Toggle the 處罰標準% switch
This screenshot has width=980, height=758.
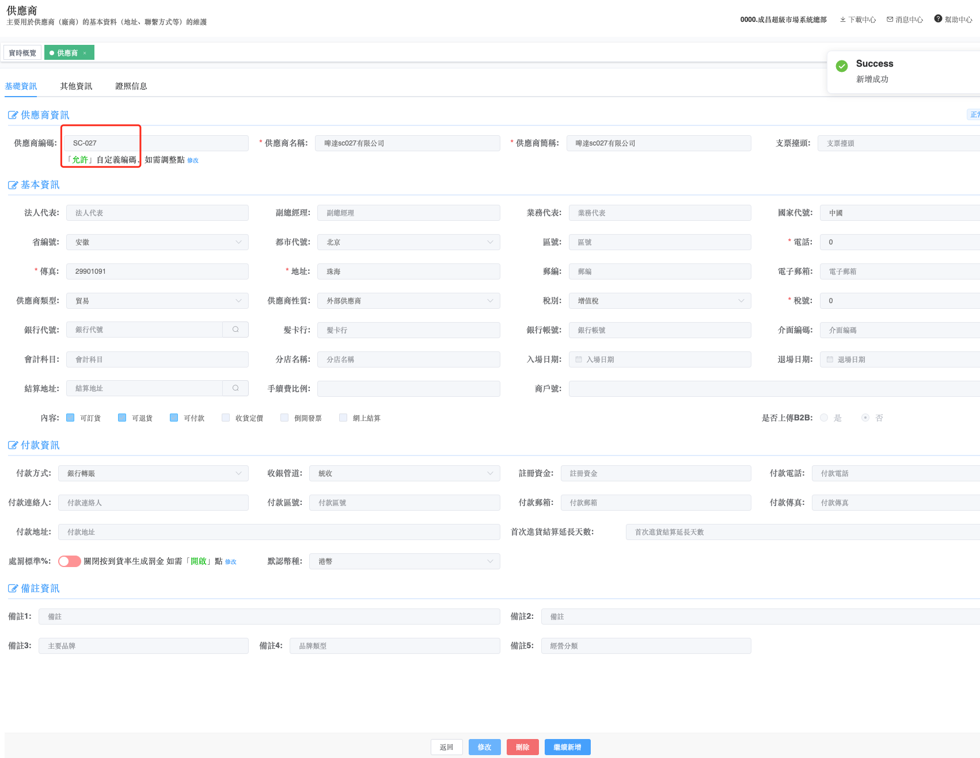pos(70,561)
